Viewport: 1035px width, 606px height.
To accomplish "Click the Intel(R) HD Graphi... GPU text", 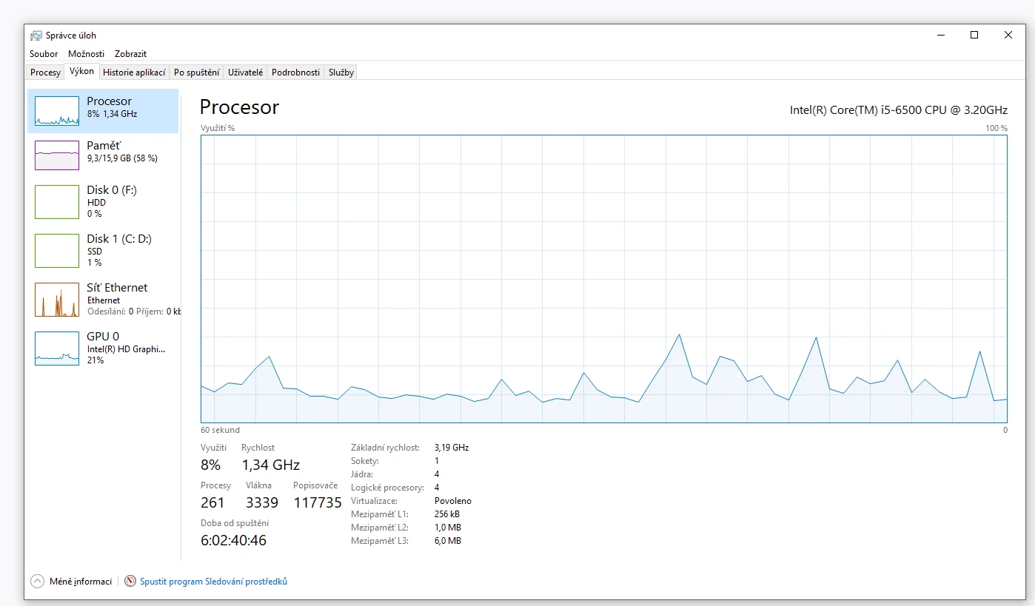I will pyautogui.click(x=126, y=349).
